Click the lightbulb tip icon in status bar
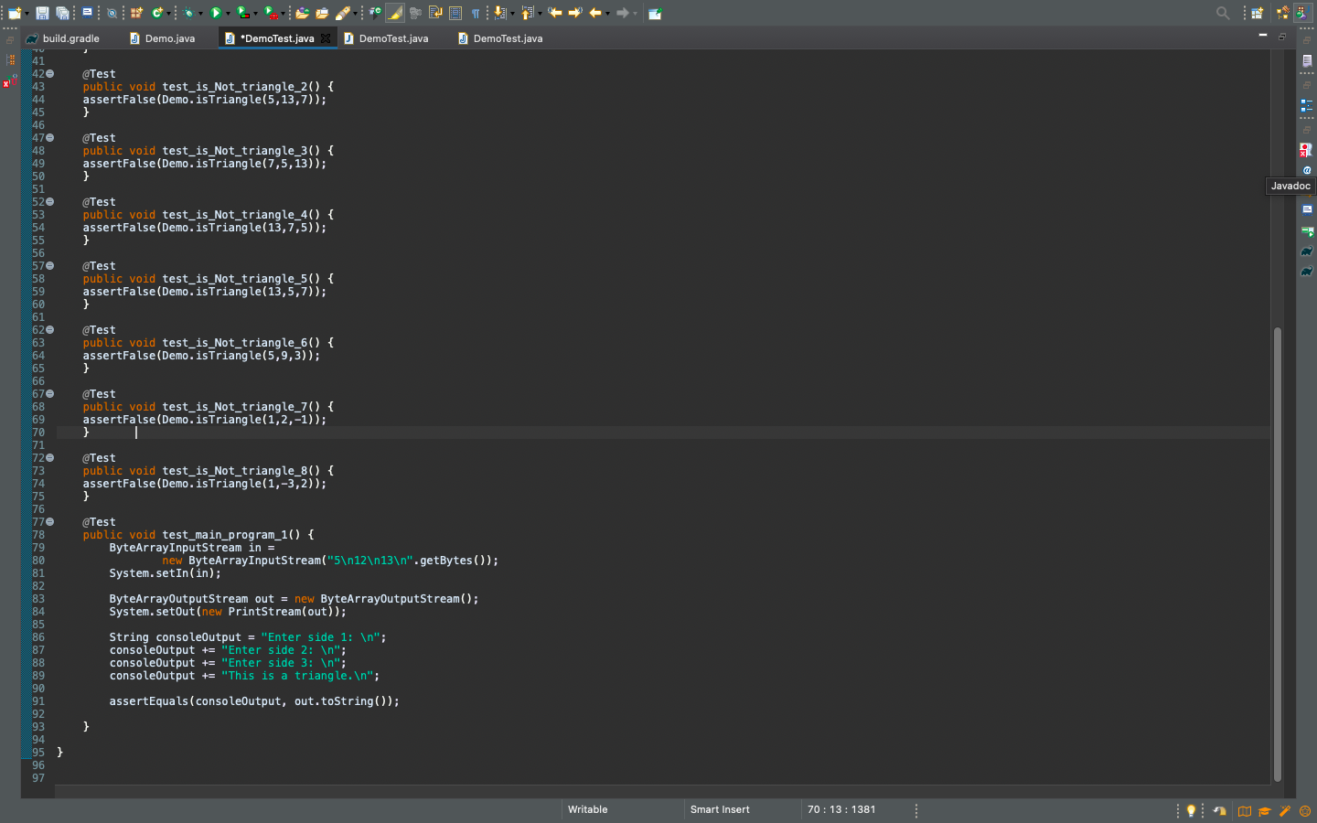Screen dimensions: 1317x823 click(x=1191, y=810)
